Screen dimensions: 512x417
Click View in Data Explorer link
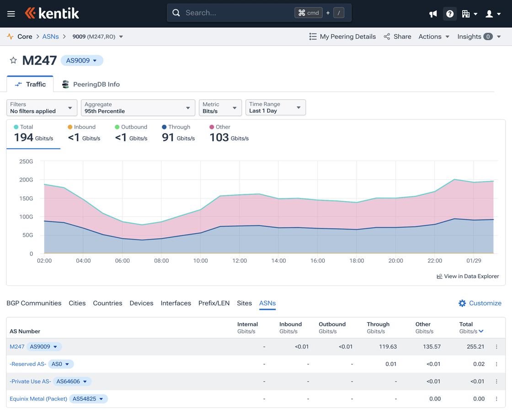[x=468, y=276]
